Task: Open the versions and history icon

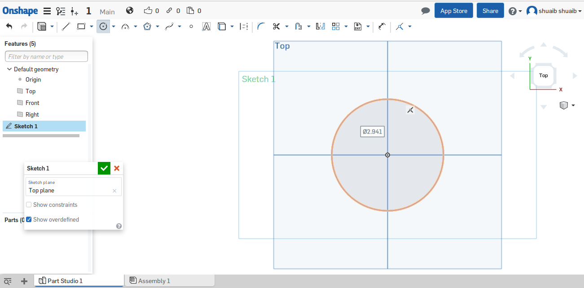Action: point(60,11)
